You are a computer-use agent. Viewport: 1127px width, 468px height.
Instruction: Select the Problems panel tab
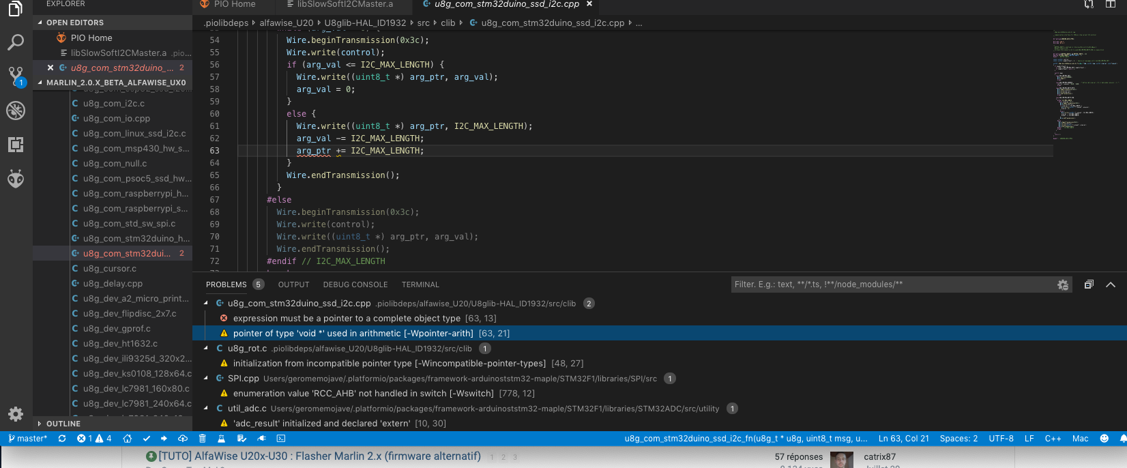point(226,284)
